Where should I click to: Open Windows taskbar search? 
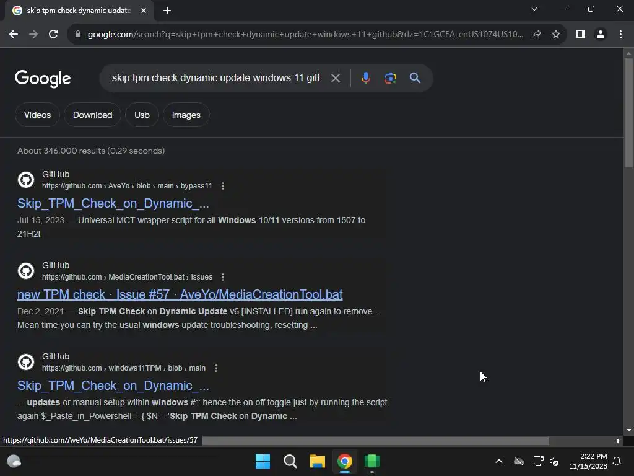(x=290, y=461)
